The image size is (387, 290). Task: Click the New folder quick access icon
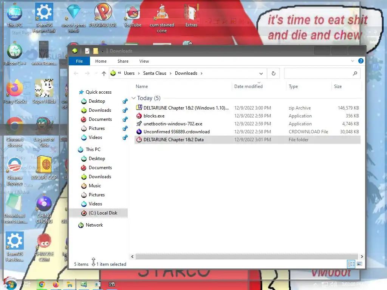coord(96,51)
